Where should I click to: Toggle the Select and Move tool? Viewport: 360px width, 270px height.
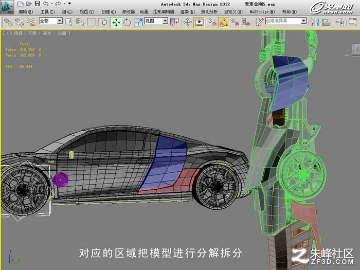coord(116,23)
